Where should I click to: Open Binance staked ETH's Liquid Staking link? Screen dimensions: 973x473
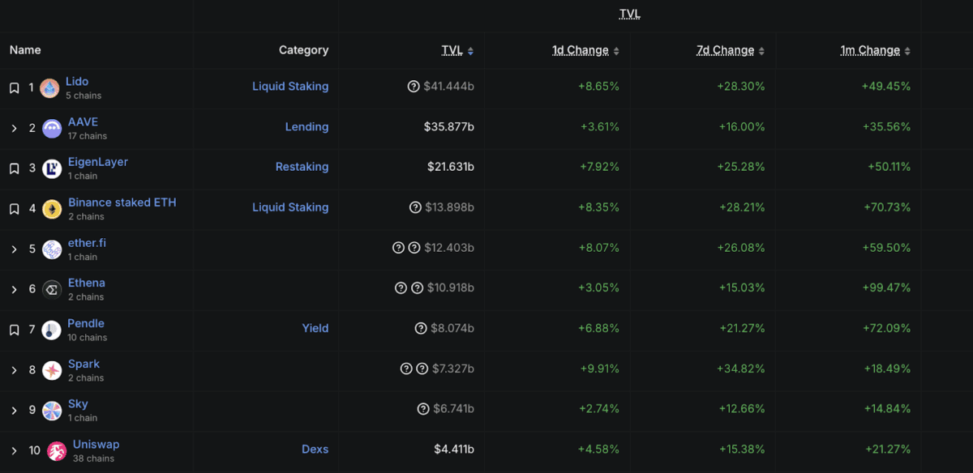tap(290, 207)
